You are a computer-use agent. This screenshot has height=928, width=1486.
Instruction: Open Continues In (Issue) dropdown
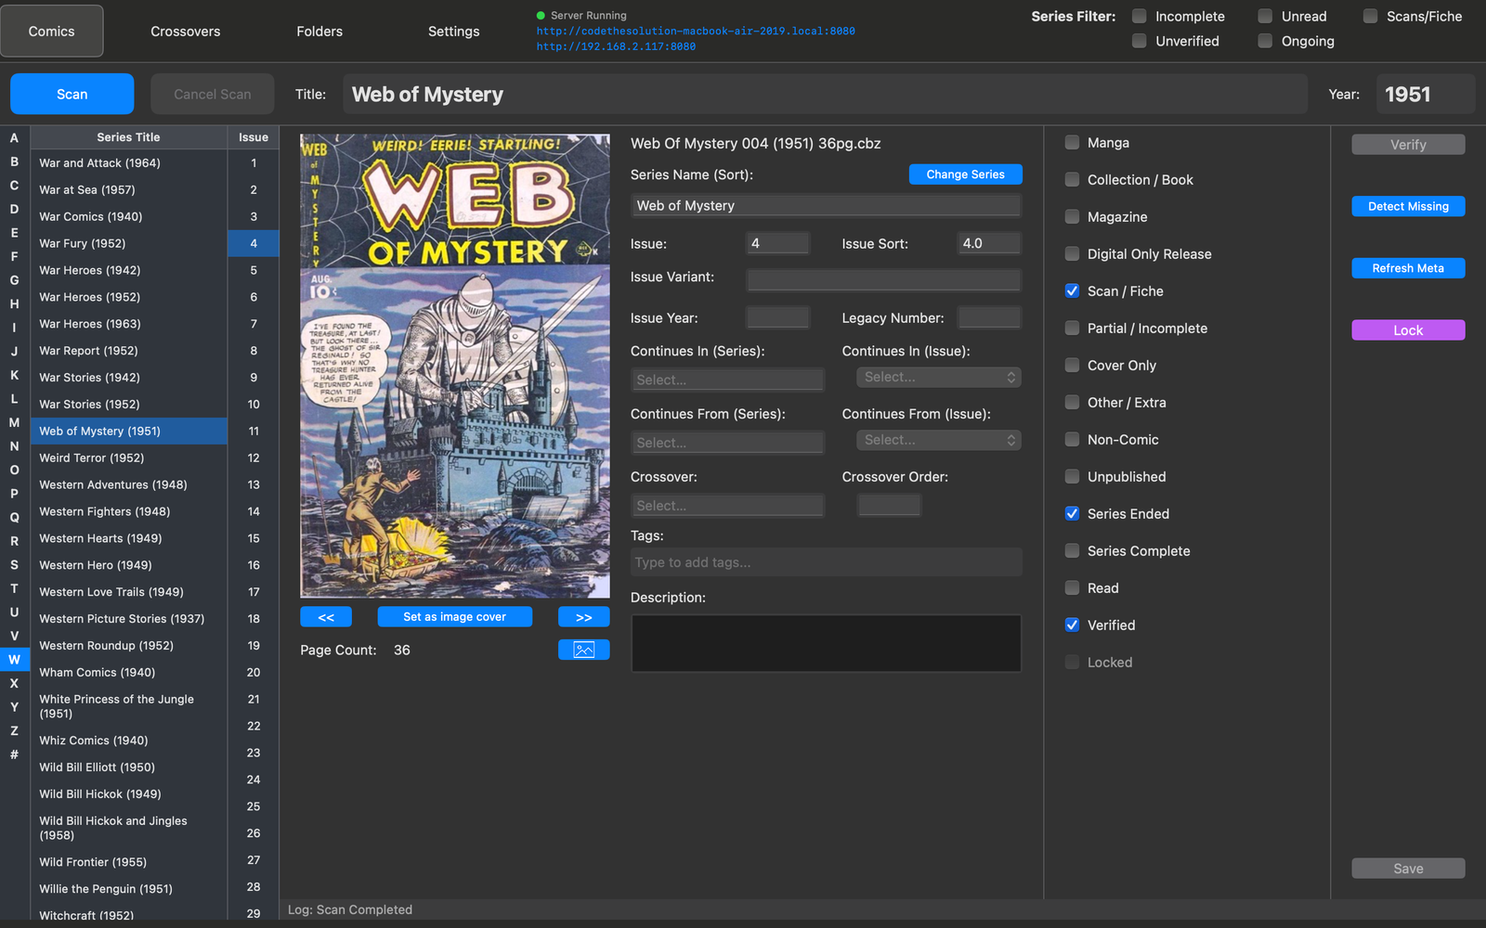(x=938, y=378)
